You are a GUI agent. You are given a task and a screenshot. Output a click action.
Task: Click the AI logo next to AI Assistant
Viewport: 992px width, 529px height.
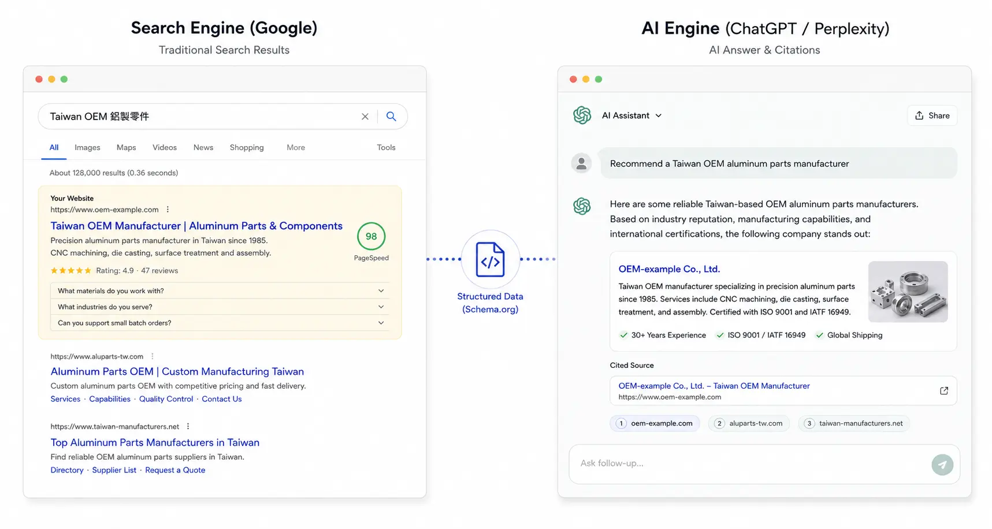[582, 116]
